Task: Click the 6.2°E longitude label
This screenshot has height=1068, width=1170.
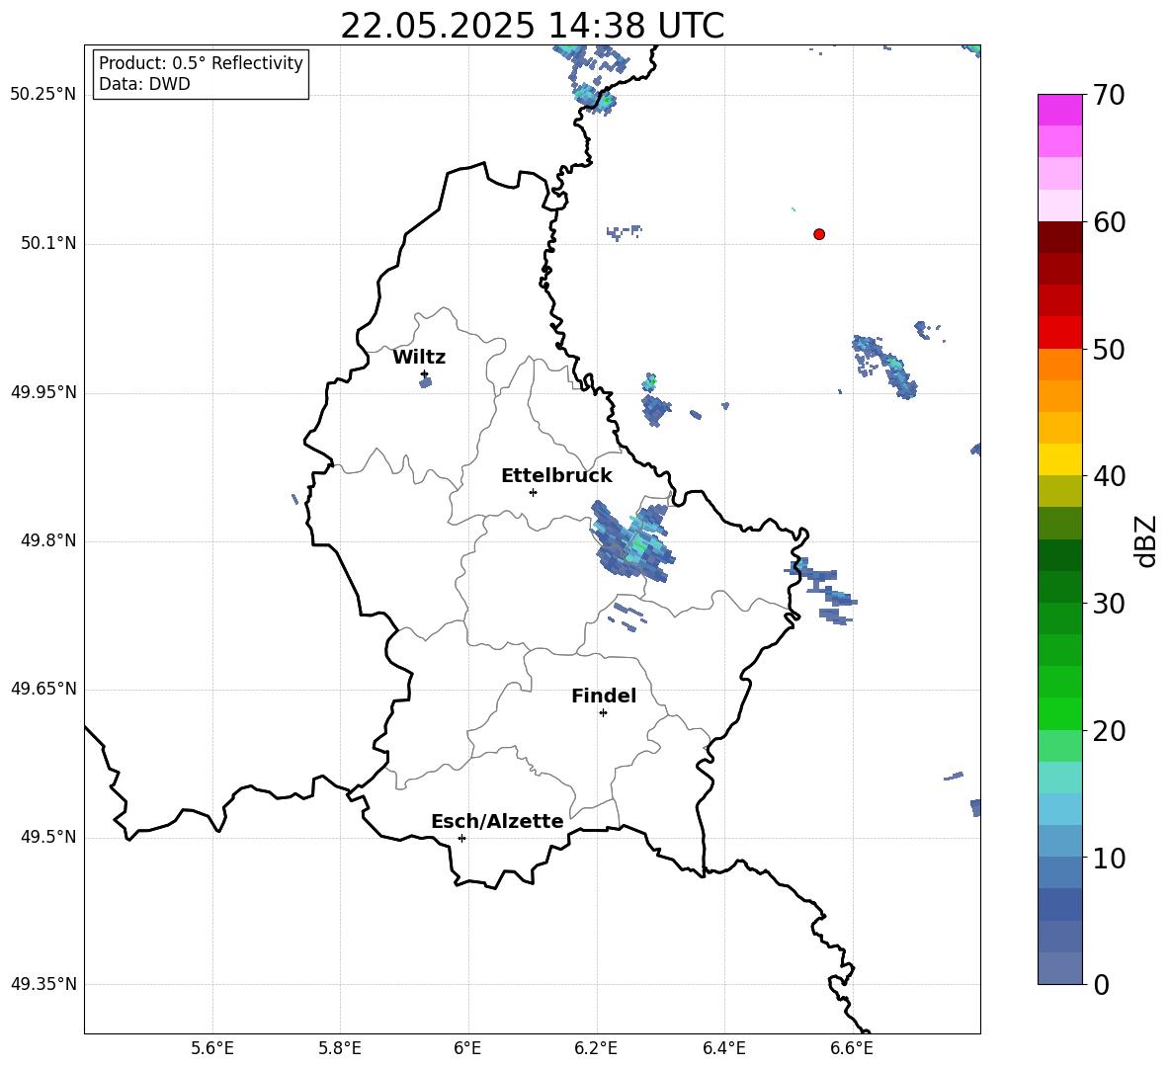Action: click(596, 1048)
